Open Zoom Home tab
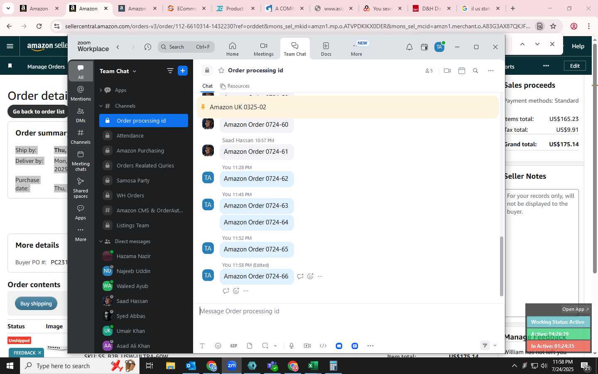Viewport: 598px width, 374px height. coord(232,49)
